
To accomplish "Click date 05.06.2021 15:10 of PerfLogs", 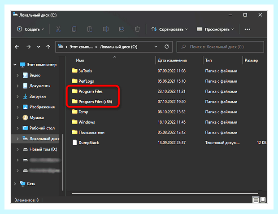I will click(x=171, y=81).
